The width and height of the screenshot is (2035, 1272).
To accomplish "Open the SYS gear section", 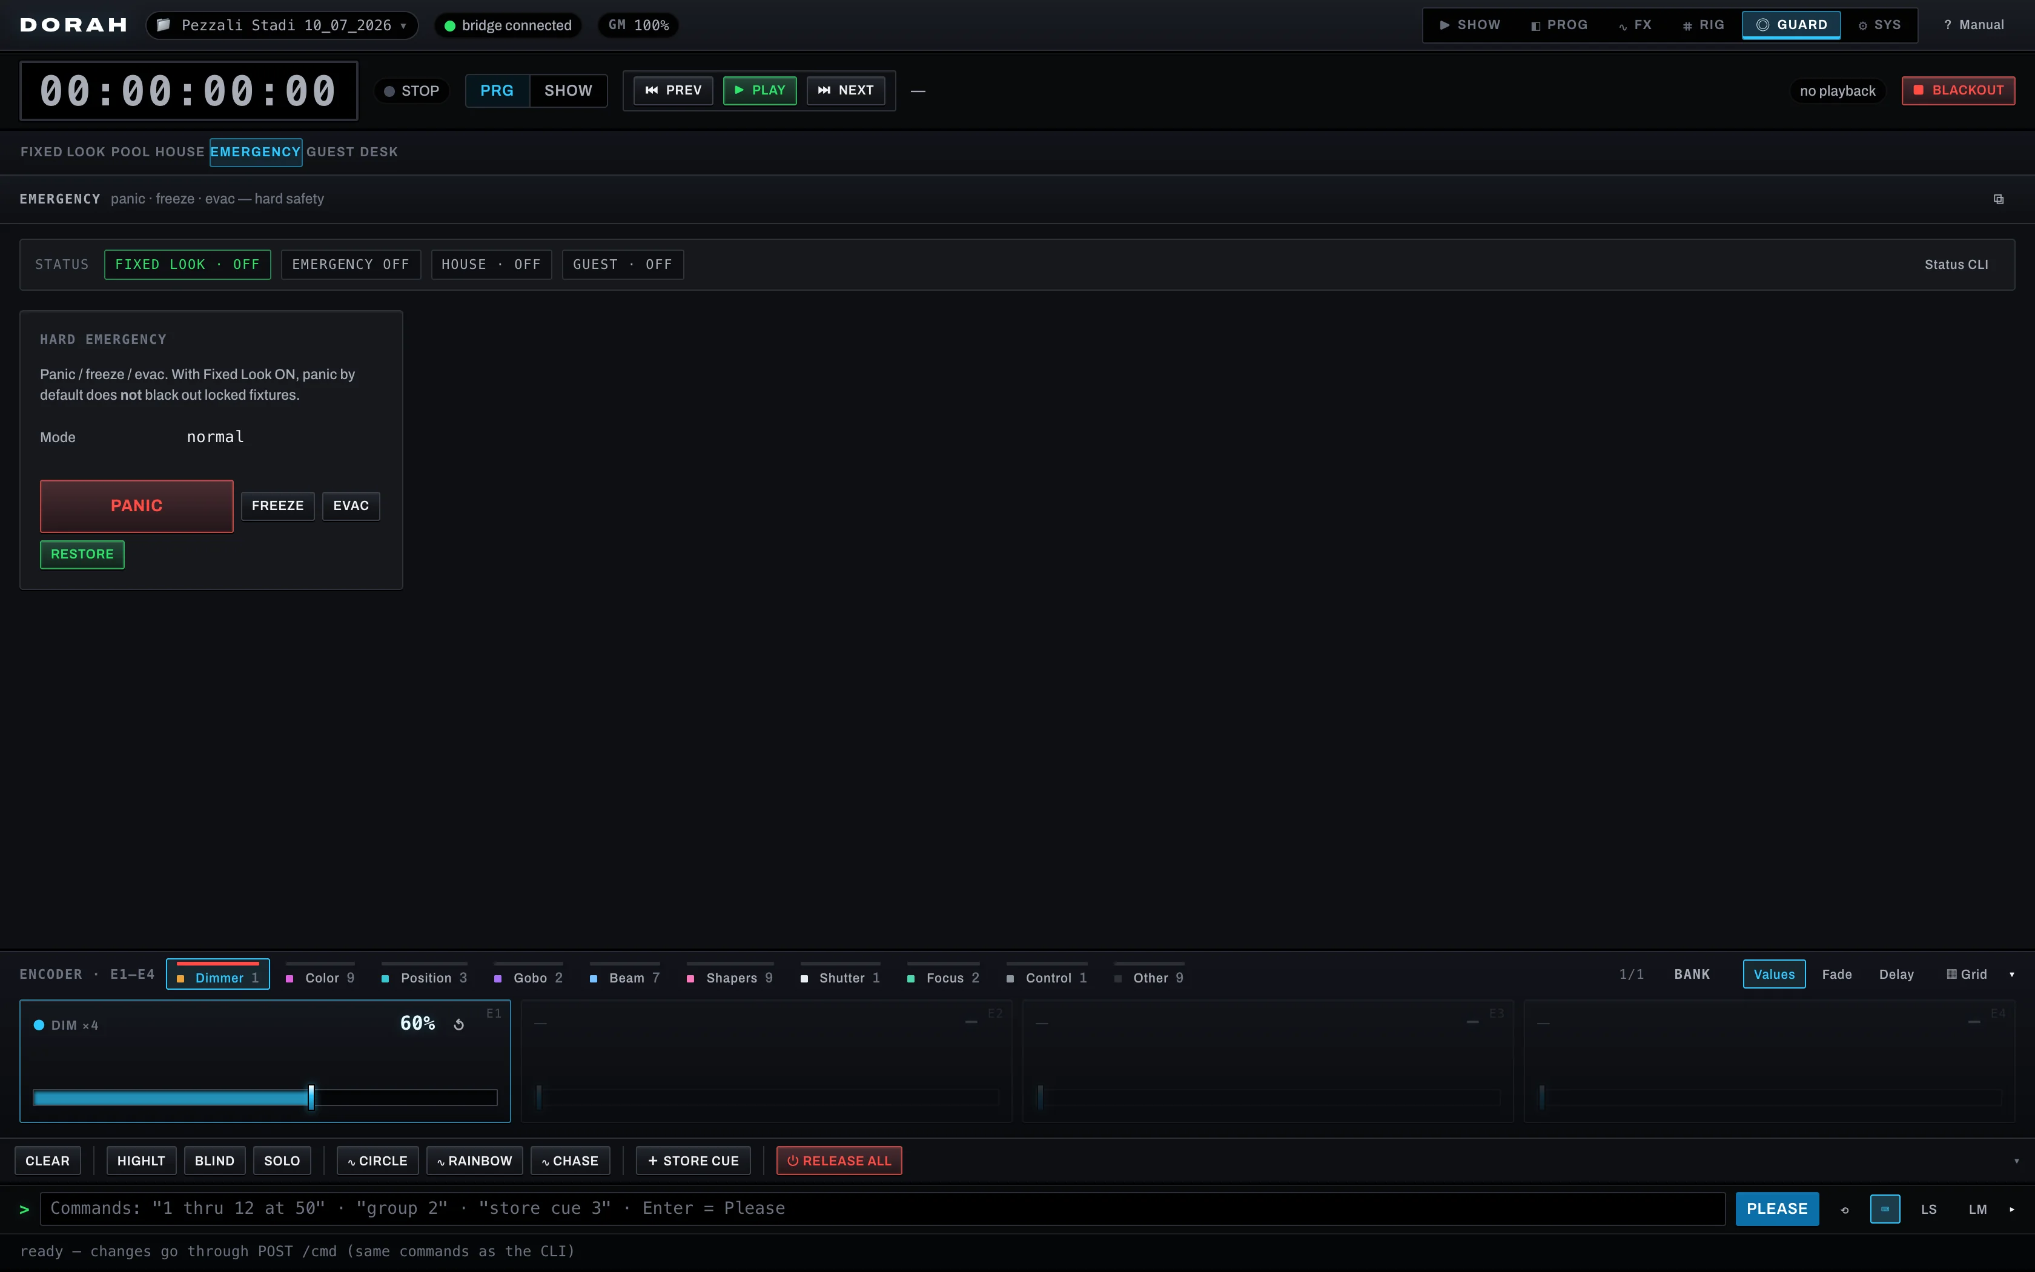I will pyautogui.click(x=1881, y=25).
